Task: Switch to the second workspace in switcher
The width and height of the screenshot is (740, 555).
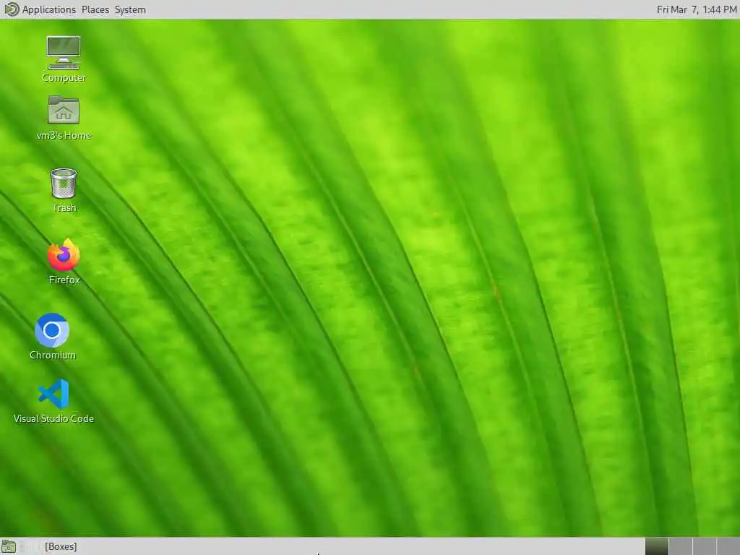Action: pyautogui.click(x=681, y=546)
